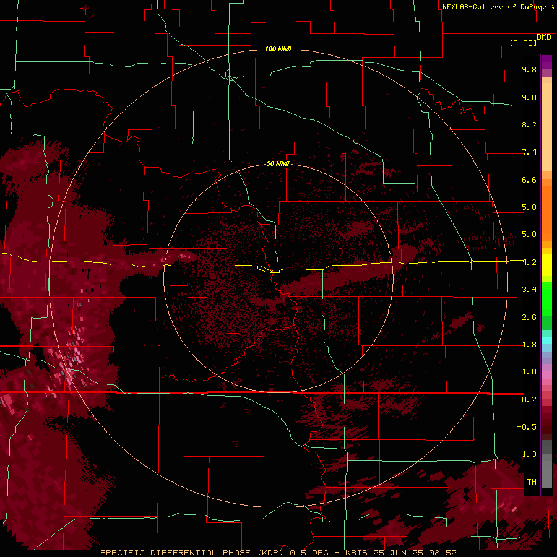The width and height of the screenshot is (557, 557).
Task: Click the NEXLAB-College of DuPage title text
Action: coord(494,7)
